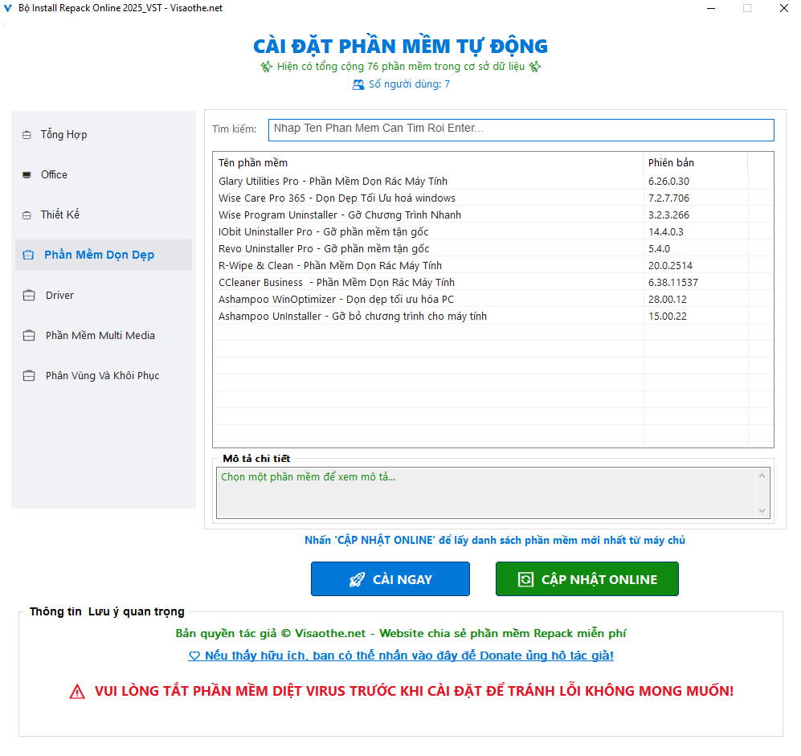Select the Ashampoo WinOptimizer row
This screenshot has width=801, height=756.
tap(493, 300)
